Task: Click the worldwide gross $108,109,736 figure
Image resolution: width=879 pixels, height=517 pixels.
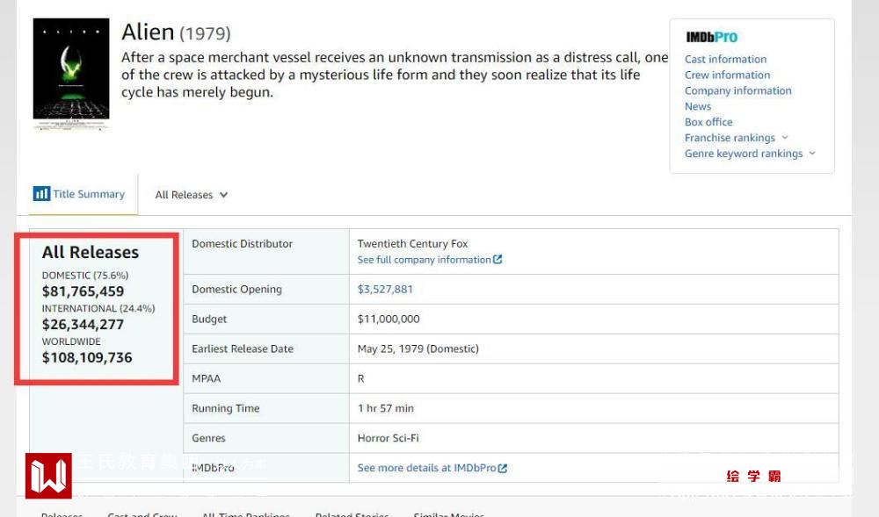Action: (x=87, y=357)
